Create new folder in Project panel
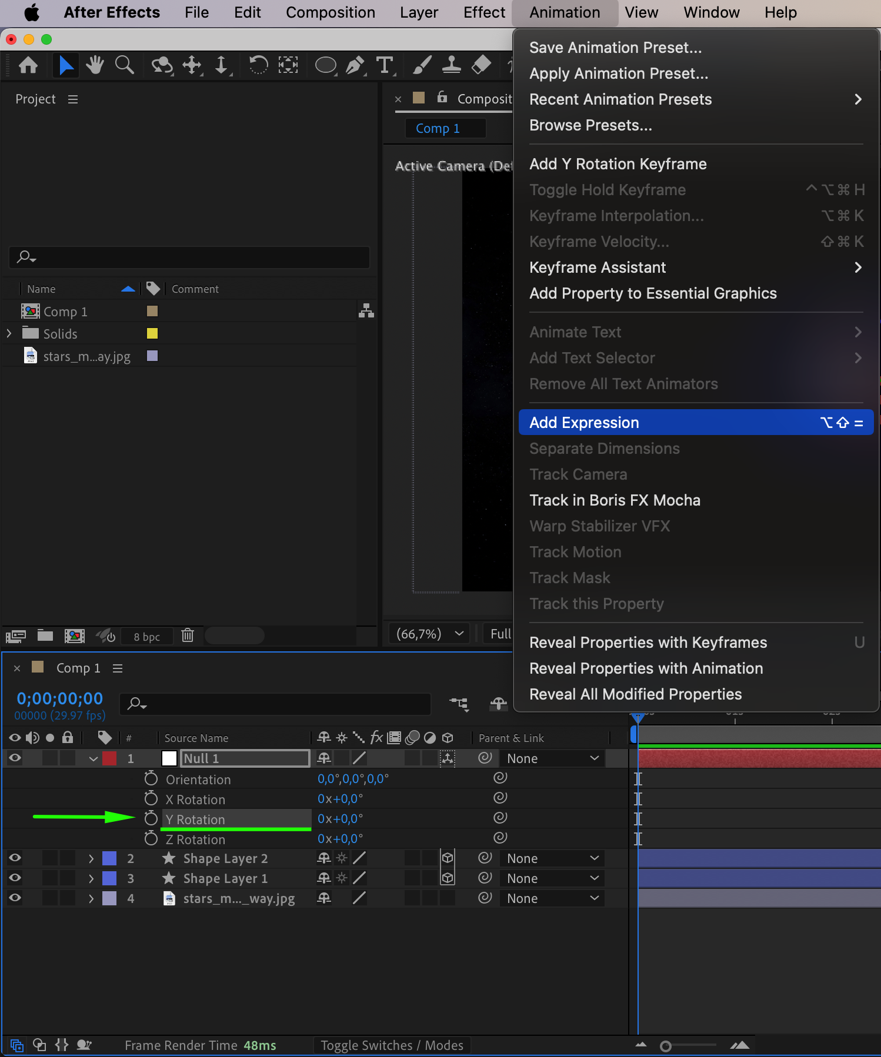Screen dimensions: 881x1057 (45, 635)
